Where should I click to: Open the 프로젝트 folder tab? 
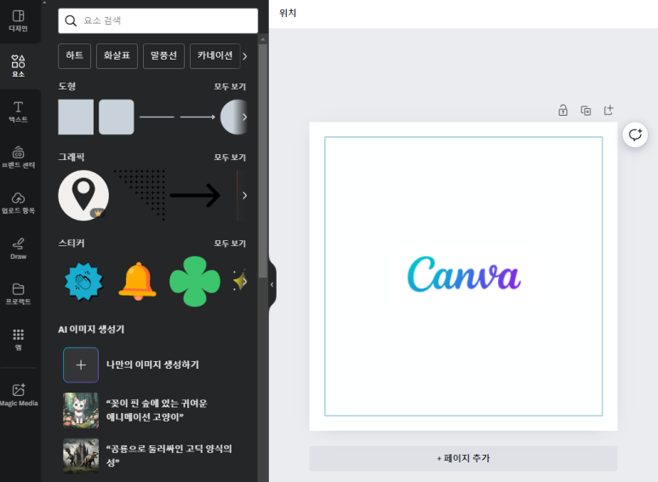(19, 294)
